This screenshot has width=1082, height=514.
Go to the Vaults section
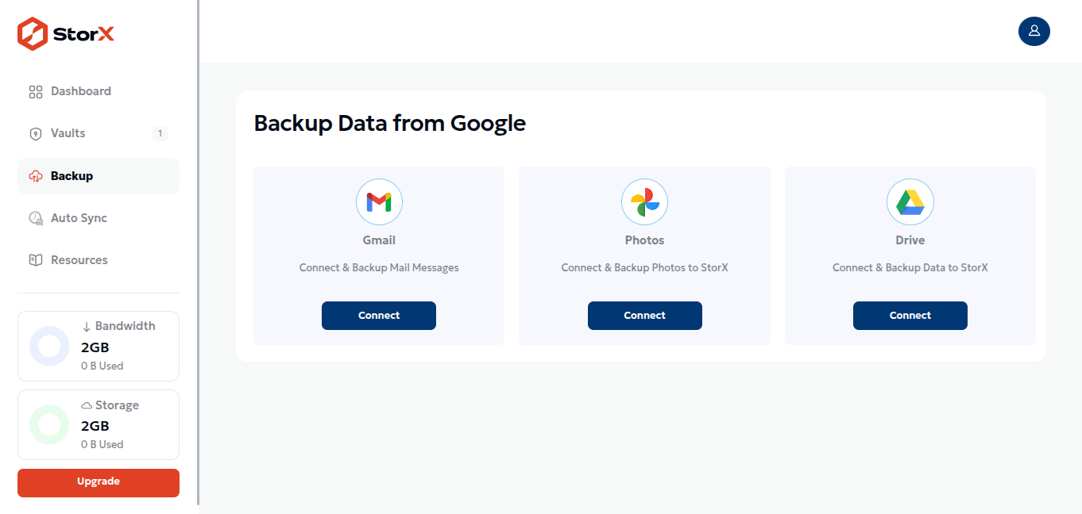[x=99, y=133]
